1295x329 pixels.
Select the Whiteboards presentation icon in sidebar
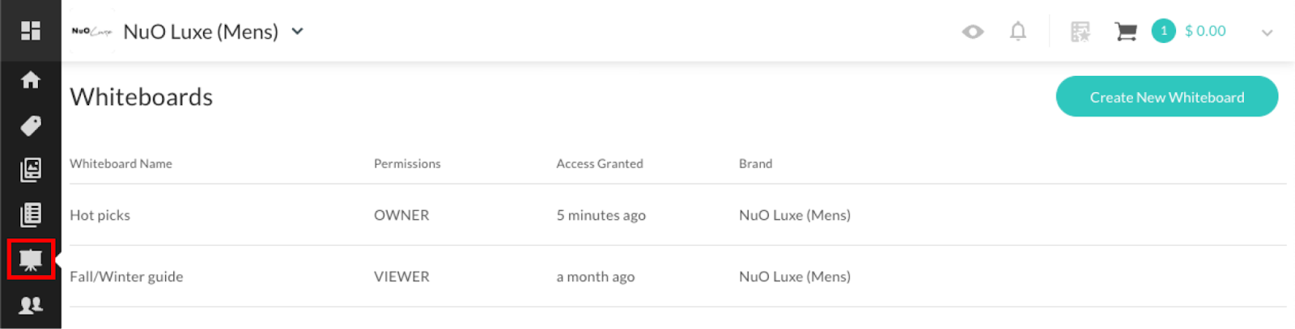pyautogui.click(x=31, y=259)
